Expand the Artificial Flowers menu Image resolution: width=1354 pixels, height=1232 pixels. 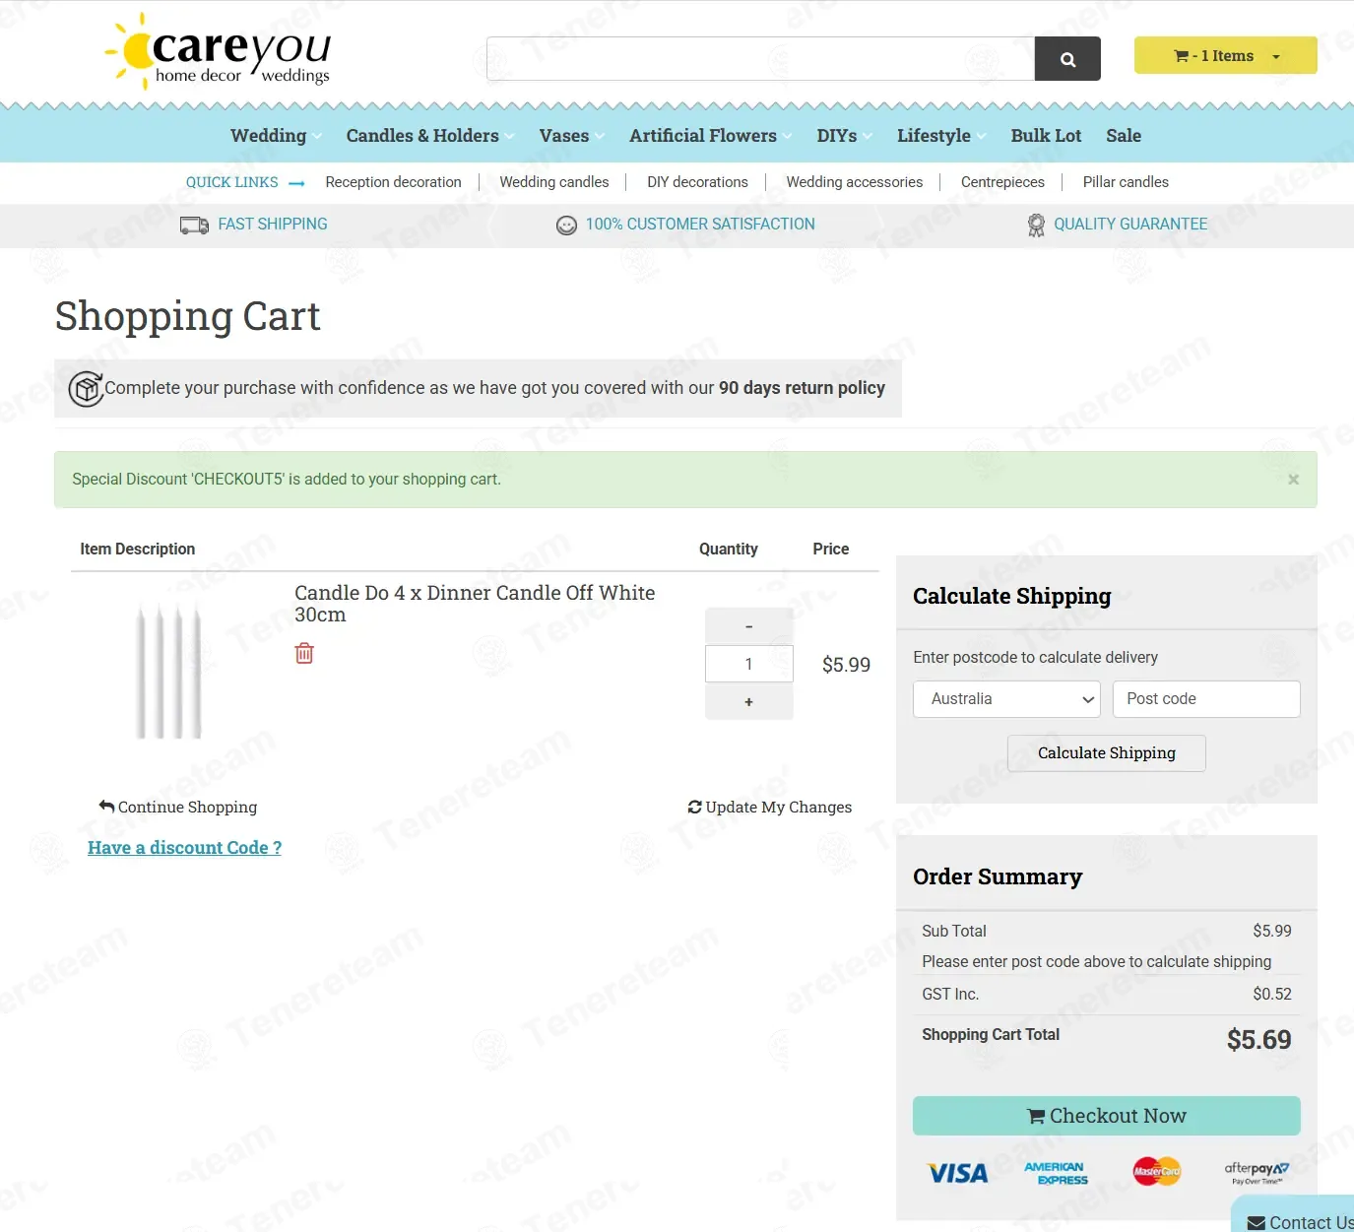(x=710, y=136)
